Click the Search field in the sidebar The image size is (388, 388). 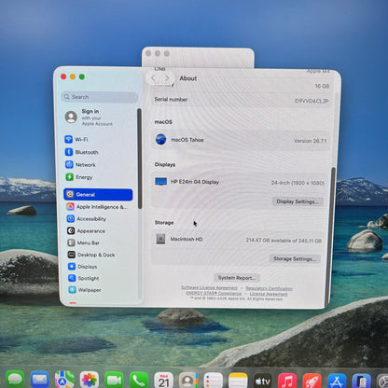pyautogui.click(x=100, y=97)
